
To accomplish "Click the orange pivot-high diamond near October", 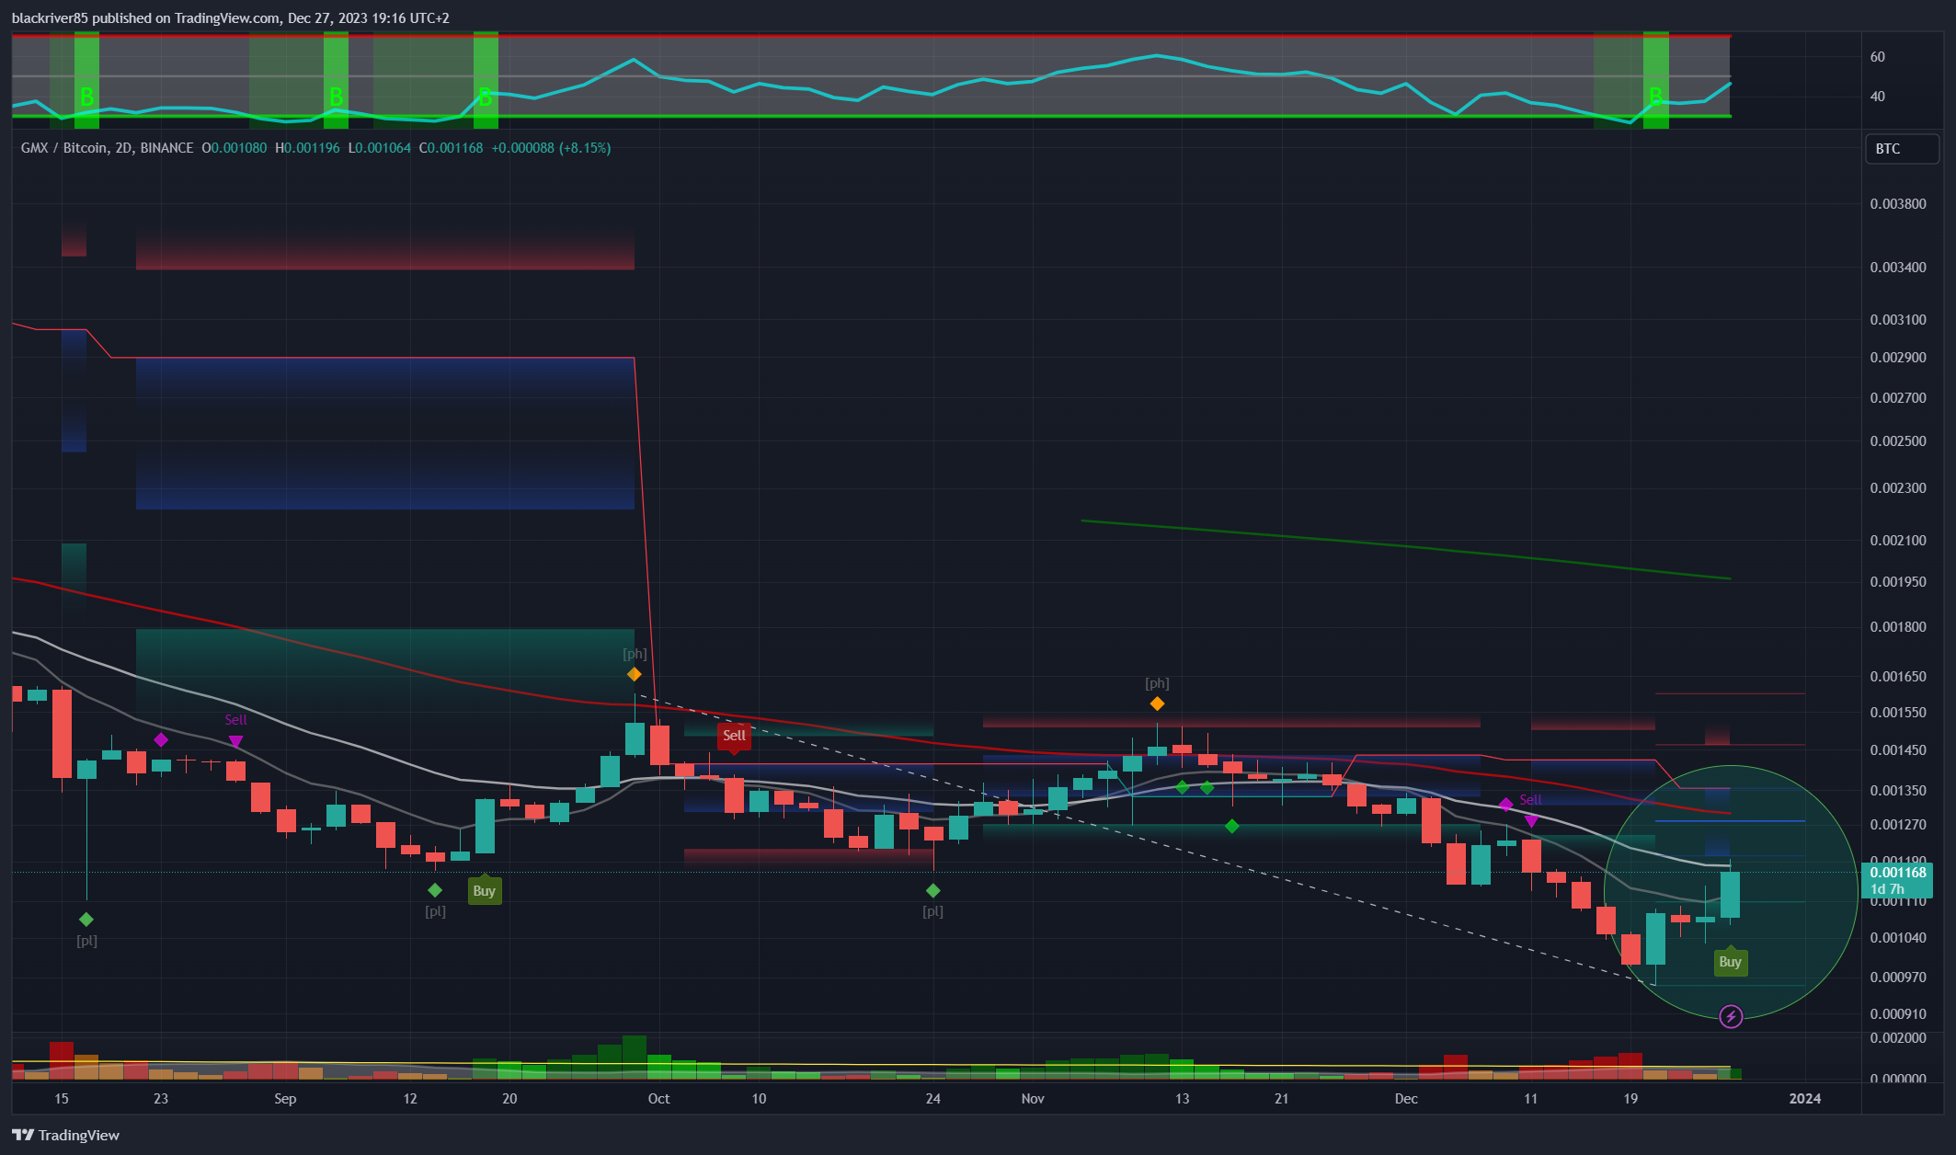I will [635, 674].
